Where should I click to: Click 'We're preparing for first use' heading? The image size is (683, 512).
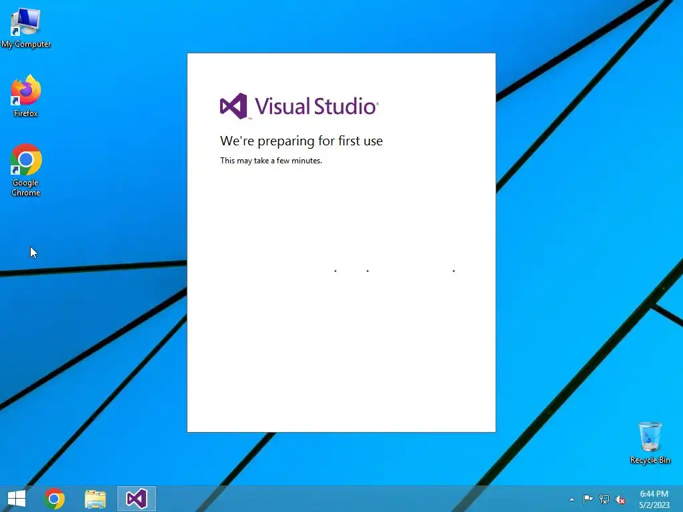301,141
